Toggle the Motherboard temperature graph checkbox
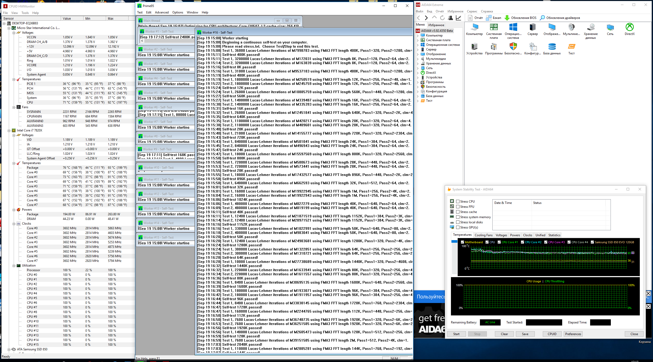653x362 pixels. 463,242
